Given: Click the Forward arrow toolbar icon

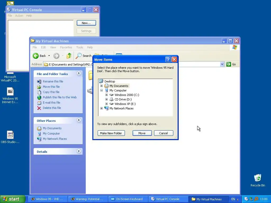Looking at the screenshot, I should (56, 56).
